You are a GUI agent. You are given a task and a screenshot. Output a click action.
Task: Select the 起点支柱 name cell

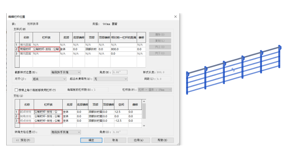(x=27, y=112)
